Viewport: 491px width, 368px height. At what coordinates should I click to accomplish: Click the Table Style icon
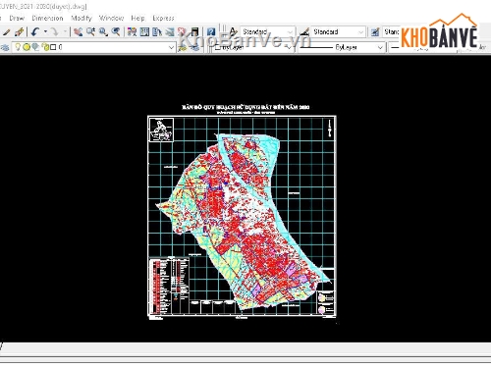375,31
